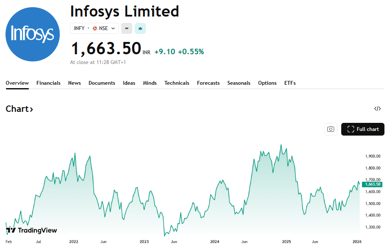The image size is (387, 247).
Task: Open the Seasonals tab
Action: pyautogui.click(x=239, y=83)
